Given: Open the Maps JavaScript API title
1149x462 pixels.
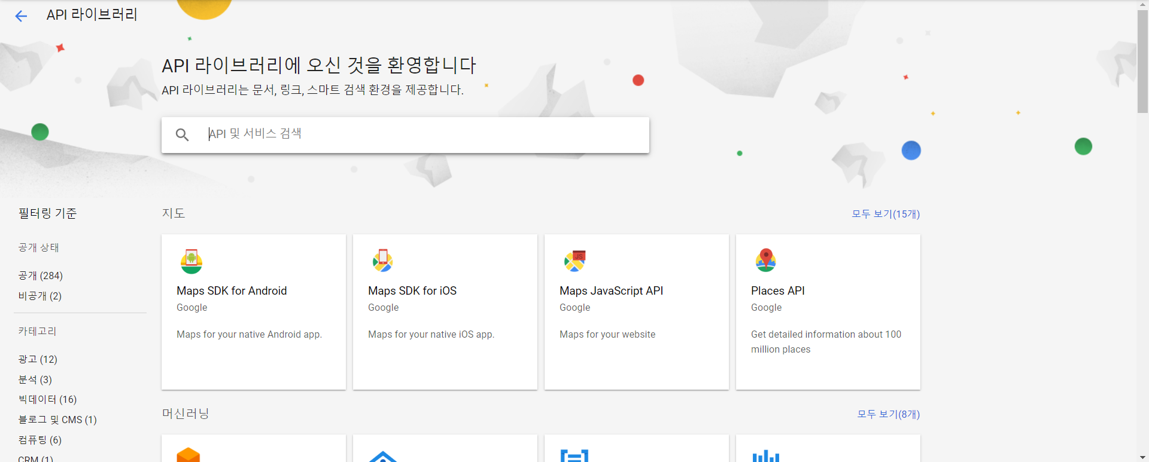Looking at the screenshot, I should (x=611, y=291).
